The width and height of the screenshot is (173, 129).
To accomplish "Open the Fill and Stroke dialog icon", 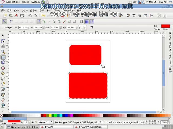I will 128,16.
